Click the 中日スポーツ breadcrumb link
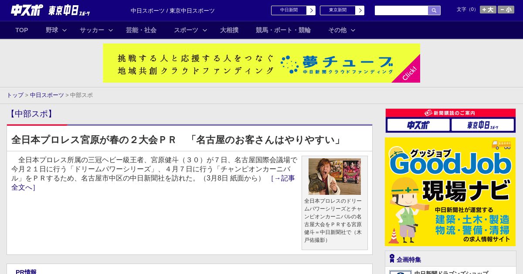 pos(47,95)
